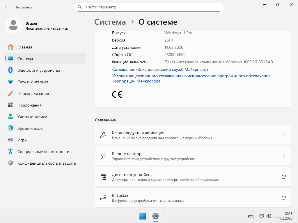Open BitLocker device encryption

193,198
